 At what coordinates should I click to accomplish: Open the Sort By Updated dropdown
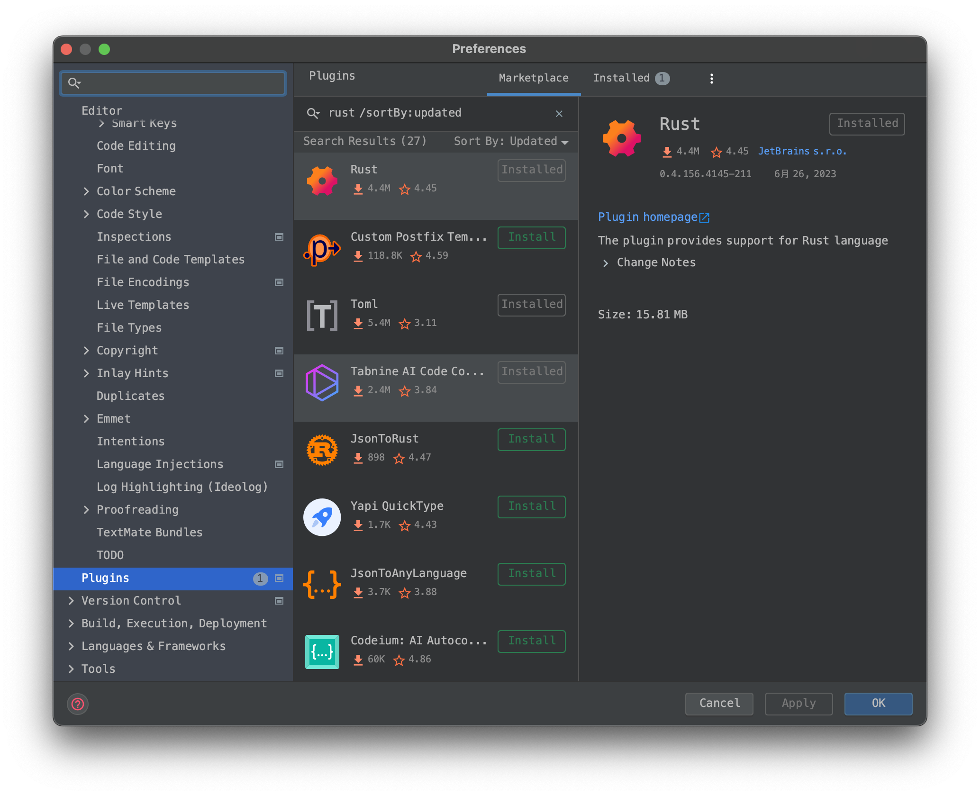[511, 141]
